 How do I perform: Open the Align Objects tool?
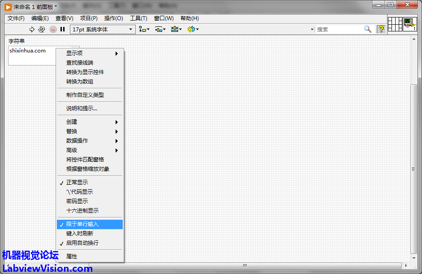point(144,29)
